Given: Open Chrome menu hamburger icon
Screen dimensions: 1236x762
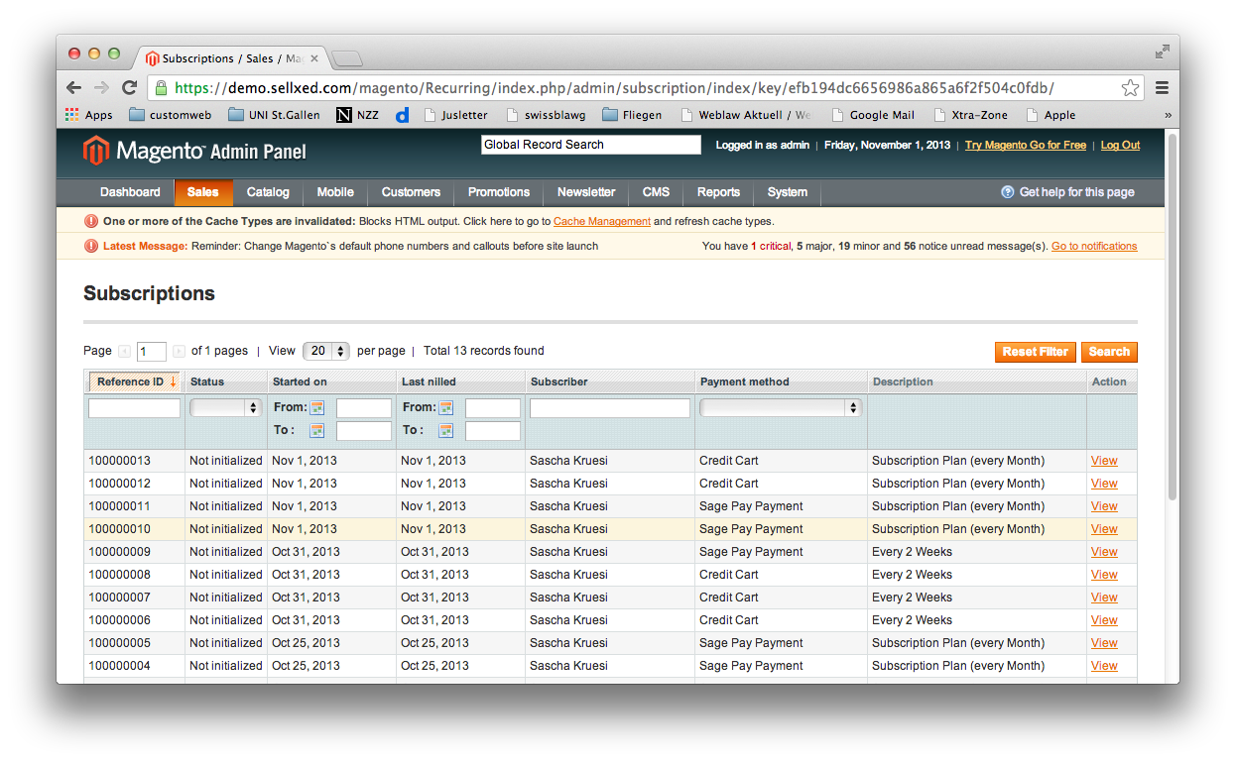Looking at the screenshot, I should (x=1162, y=87).
